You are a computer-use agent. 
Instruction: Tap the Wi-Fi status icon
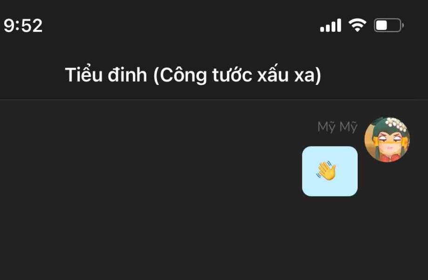click(357, 25)
